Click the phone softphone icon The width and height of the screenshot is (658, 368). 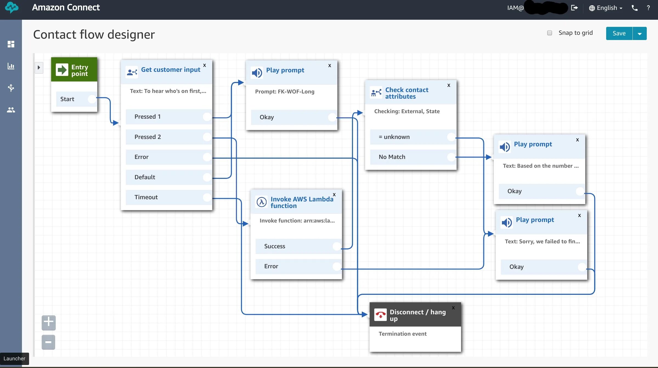635,8
